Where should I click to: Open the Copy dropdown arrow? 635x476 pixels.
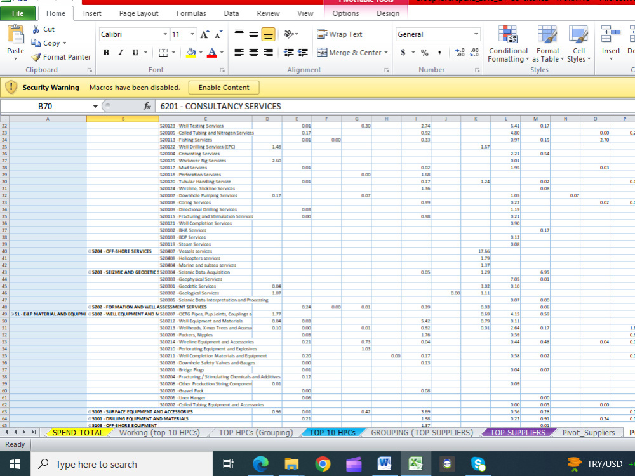(x=64, y=43)
